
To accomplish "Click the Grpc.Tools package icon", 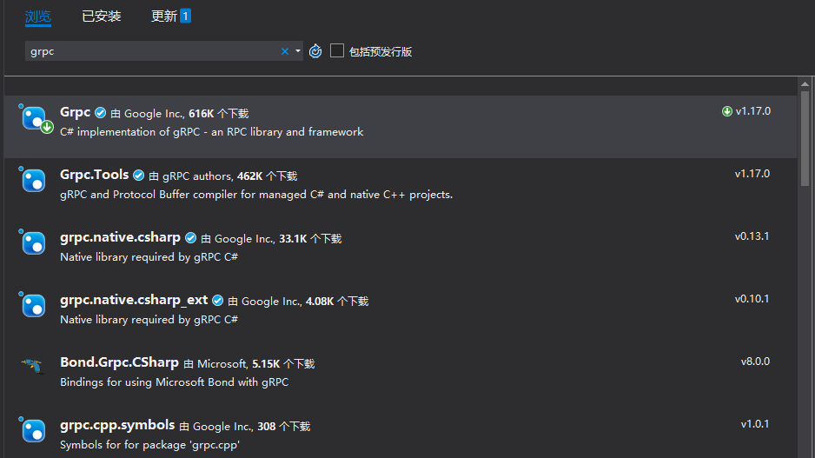I will pyautogui.click(x=33, y=181).
